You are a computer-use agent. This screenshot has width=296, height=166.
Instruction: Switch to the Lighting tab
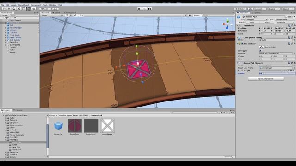256,13
